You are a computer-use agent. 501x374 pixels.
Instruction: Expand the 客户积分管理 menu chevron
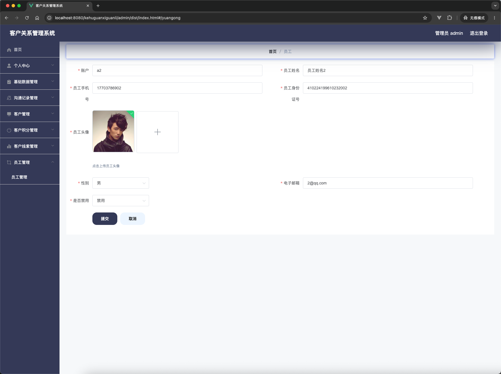tap(53, 130)
